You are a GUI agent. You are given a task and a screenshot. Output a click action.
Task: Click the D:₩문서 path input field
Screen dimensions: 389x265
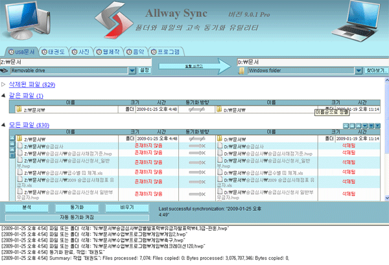[313, 62]
